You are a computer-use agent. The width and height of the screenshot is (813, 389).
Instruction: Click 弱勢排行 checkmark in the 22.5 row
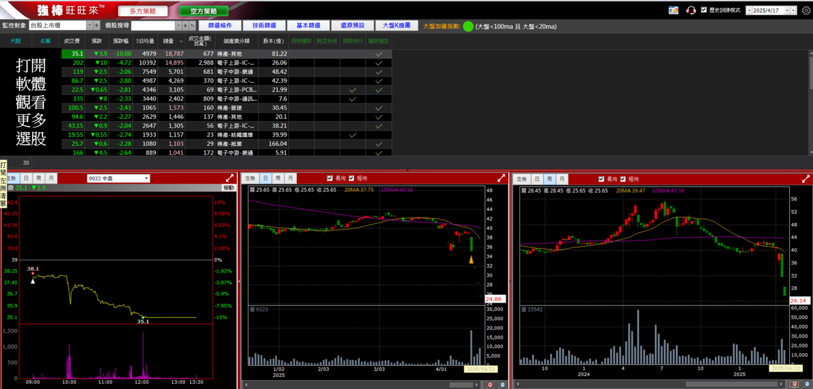coord(352,90)
